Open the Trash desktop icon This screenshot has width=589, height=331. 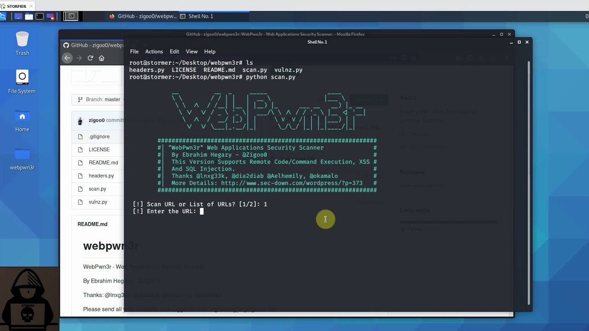[x=22, y=44]
